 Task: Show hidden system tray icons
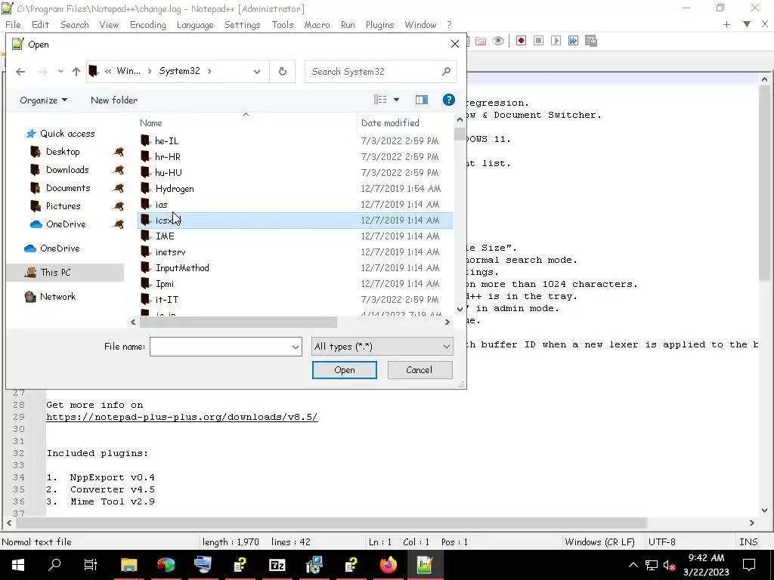[633, 565]
